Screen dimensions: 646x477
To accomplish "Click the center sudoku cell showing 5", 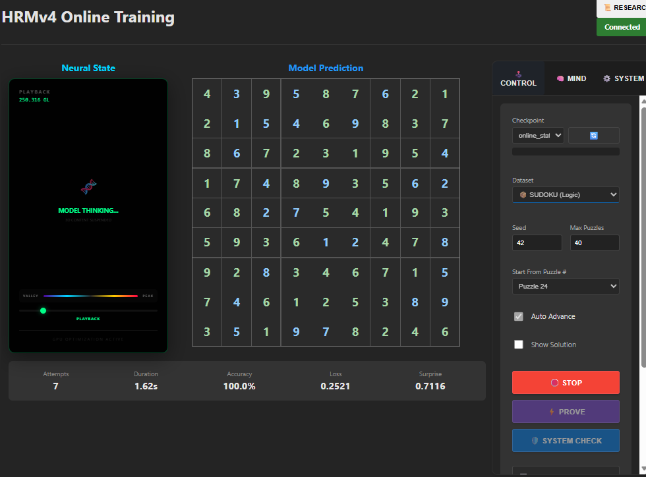I will tap(326, 213).
